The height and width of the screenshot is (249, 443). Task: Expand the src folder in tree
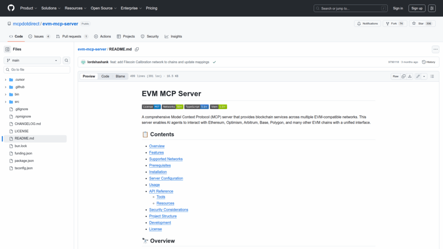tap(6, 102)
